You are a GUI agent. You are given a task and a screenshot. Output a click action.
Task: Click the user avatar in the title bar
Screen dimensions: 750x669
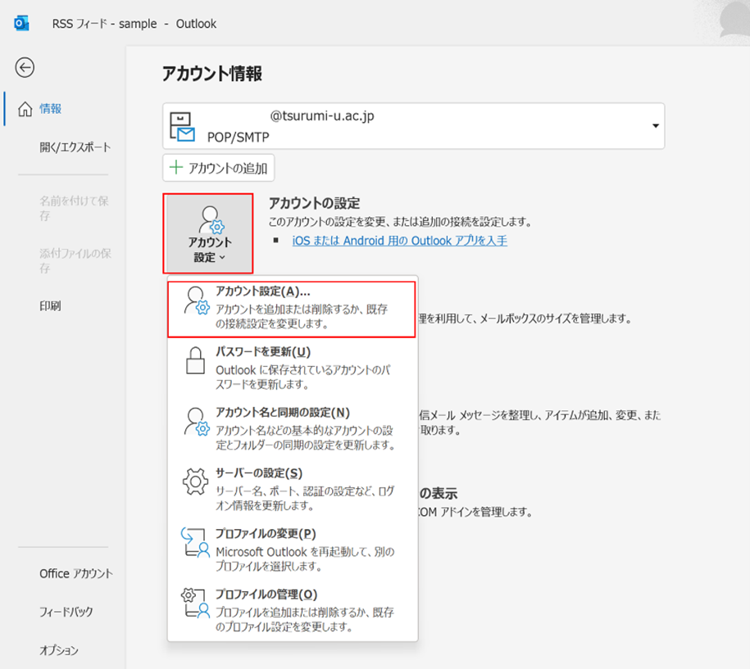[x=734, y=19]
